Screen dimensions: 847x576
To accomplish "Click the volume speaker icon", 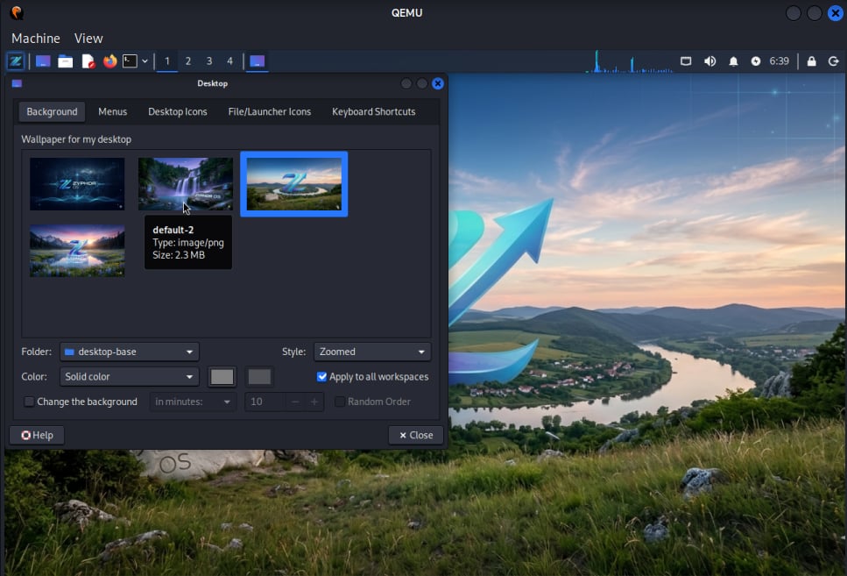I will tap(709, 61).
